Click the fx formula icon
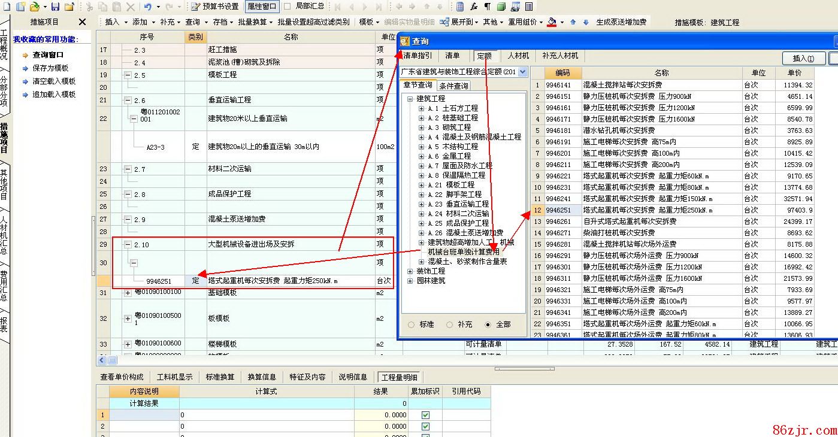838x437 pixels. point(474,7)
